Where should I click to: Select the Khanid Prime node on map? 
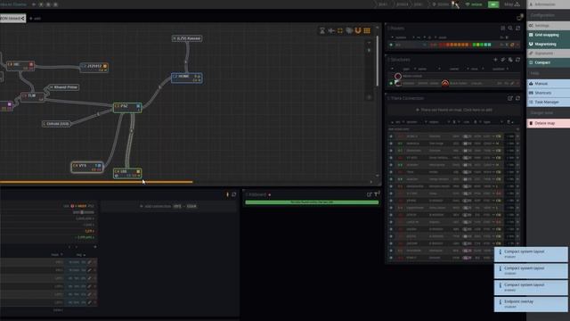click(64, 87)
